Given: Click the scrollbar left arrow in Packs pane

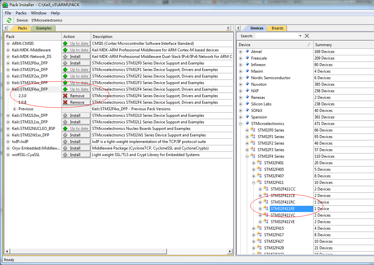Looking at the screenshot, I should pos(7,251).
